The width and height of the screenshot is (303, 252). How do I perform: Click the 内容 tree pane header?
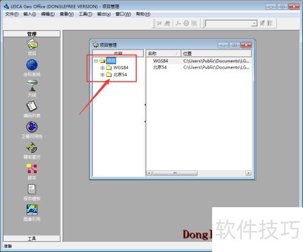click(118, 53)
